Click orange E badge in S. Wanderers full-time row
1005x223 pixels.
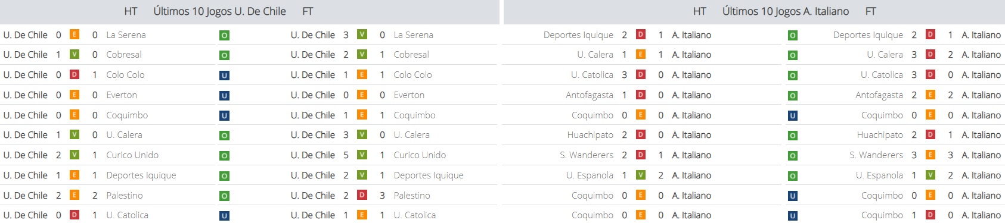tap(930, 155)
